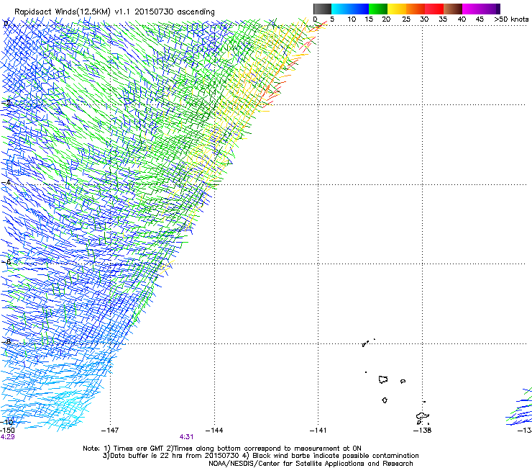Click the longitude label -147

click(110, 431)
